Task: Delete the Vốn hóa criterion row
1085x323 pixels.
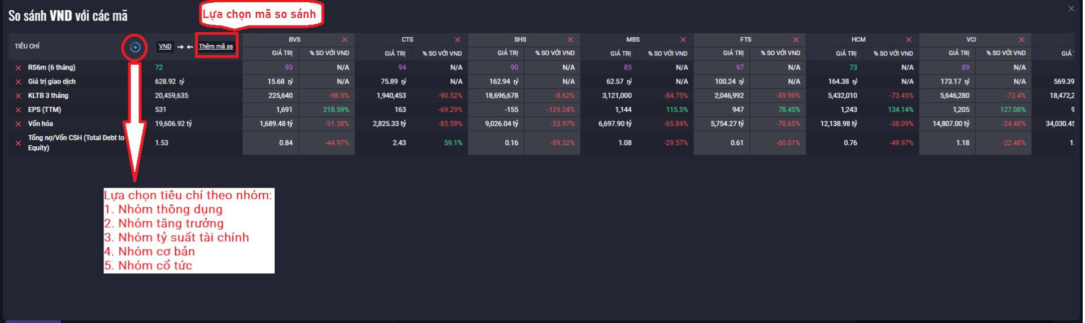Action: [18, 124]
